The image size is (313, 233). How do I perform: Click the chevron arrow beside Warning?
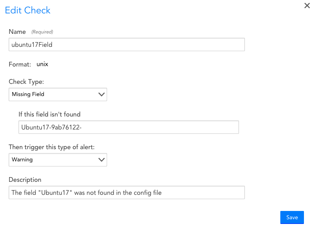(x=102, y=160)
